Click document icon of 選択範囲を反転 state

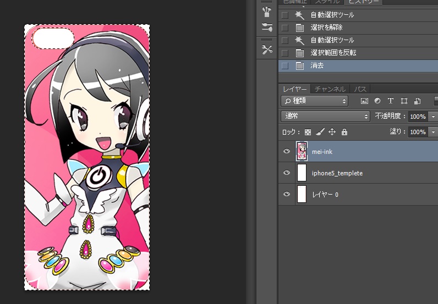[x=300, y=53]
